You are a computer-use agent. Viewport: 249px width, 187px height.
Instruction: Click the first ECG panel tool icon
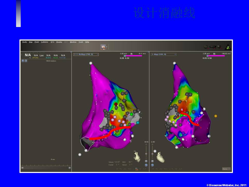tap(23, 61)
